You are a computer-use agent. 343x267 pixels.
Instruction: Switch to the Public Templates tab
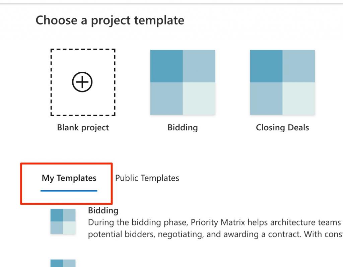click(147, 178)
